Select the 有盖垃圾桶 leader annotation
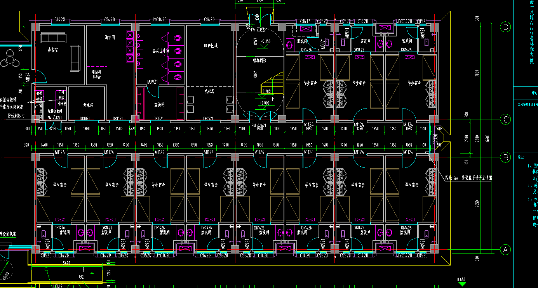The width and height of the screenshot is (538, 288). click(x=7, y=100)
